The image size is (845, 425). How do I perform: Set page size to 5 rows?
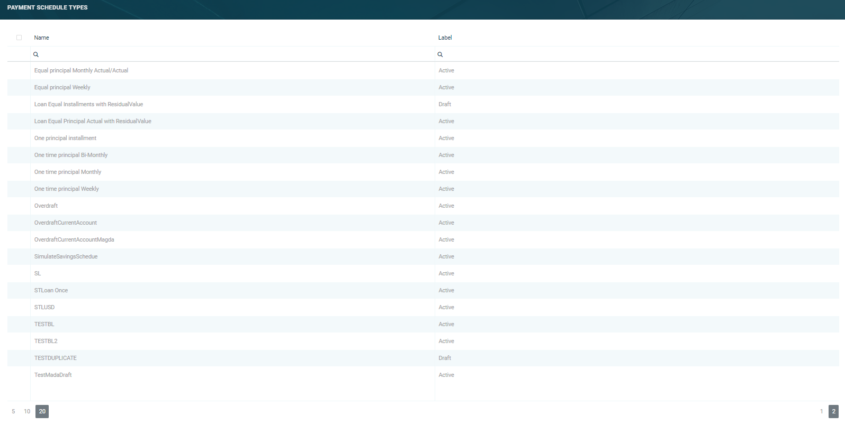point(13,411)
